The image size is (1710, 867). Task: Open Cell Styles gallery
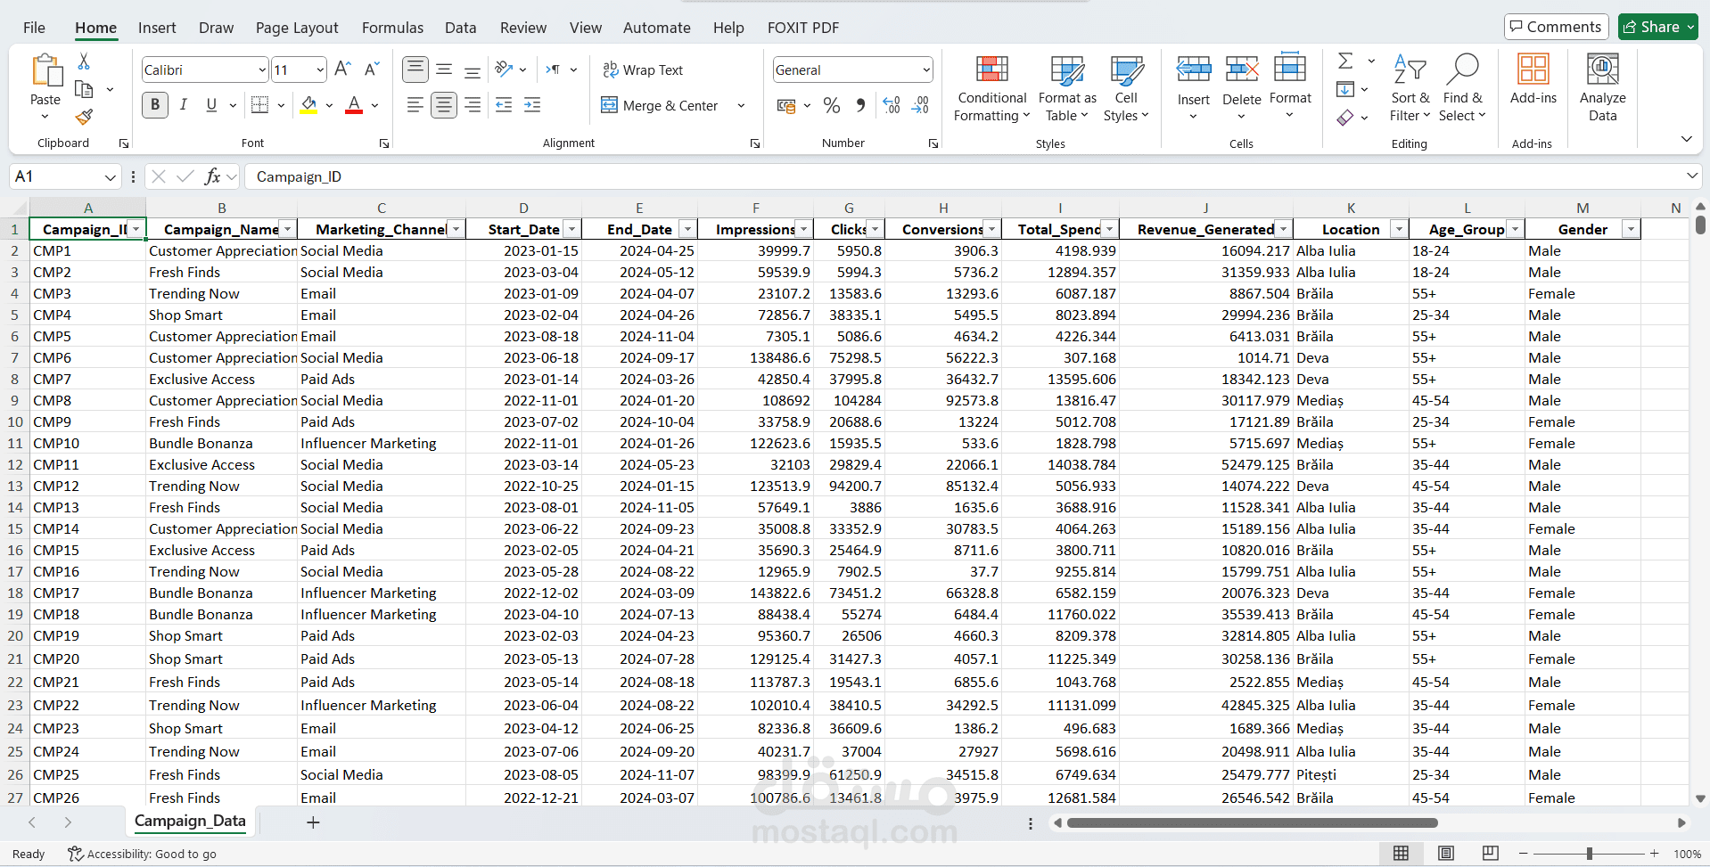[1126, 87]
